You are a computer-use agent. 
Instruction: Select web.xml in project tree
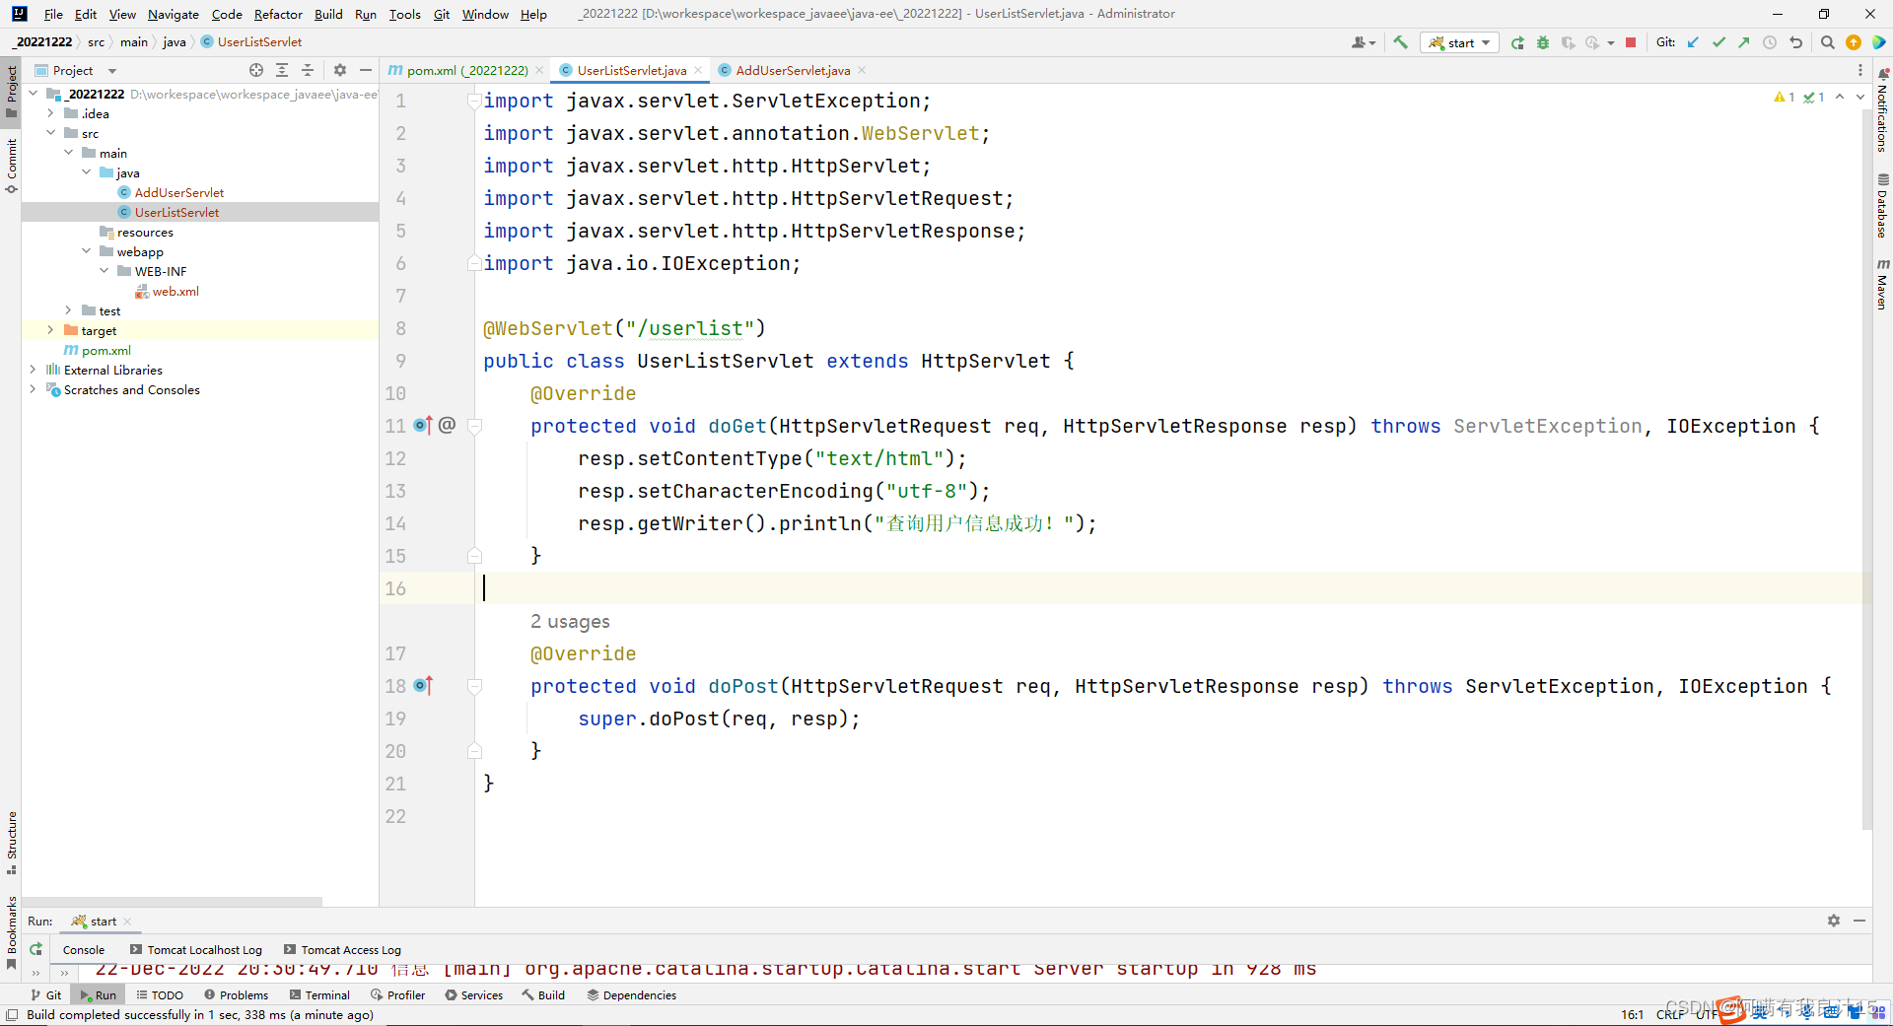point(175,291)
